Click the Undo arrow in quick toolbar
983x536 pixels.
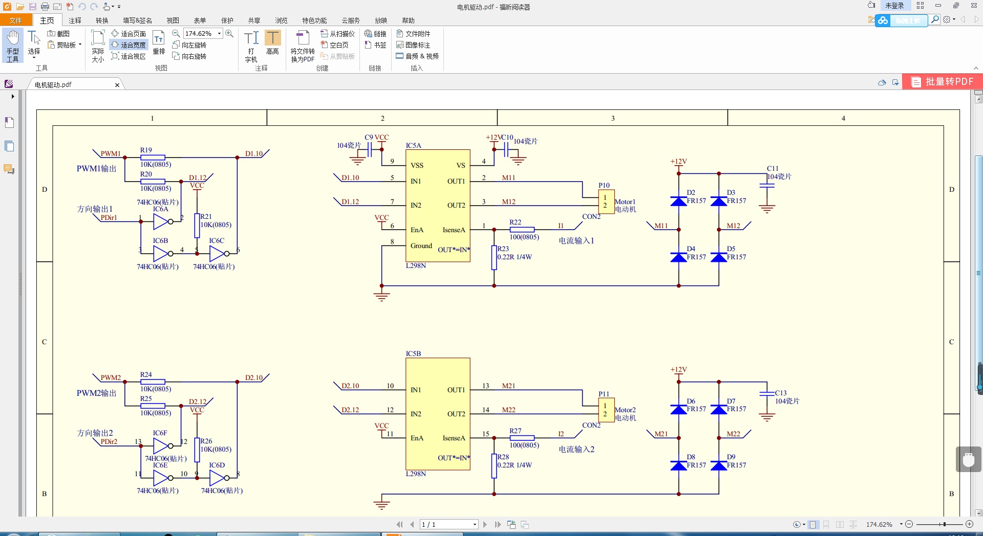82,7
